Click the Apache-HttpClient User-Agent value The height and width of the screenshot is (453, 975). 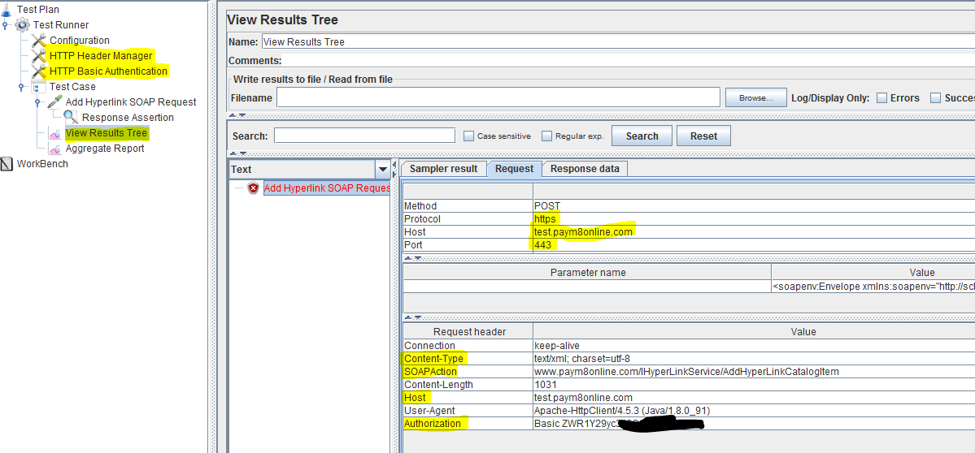coord(622,411)
